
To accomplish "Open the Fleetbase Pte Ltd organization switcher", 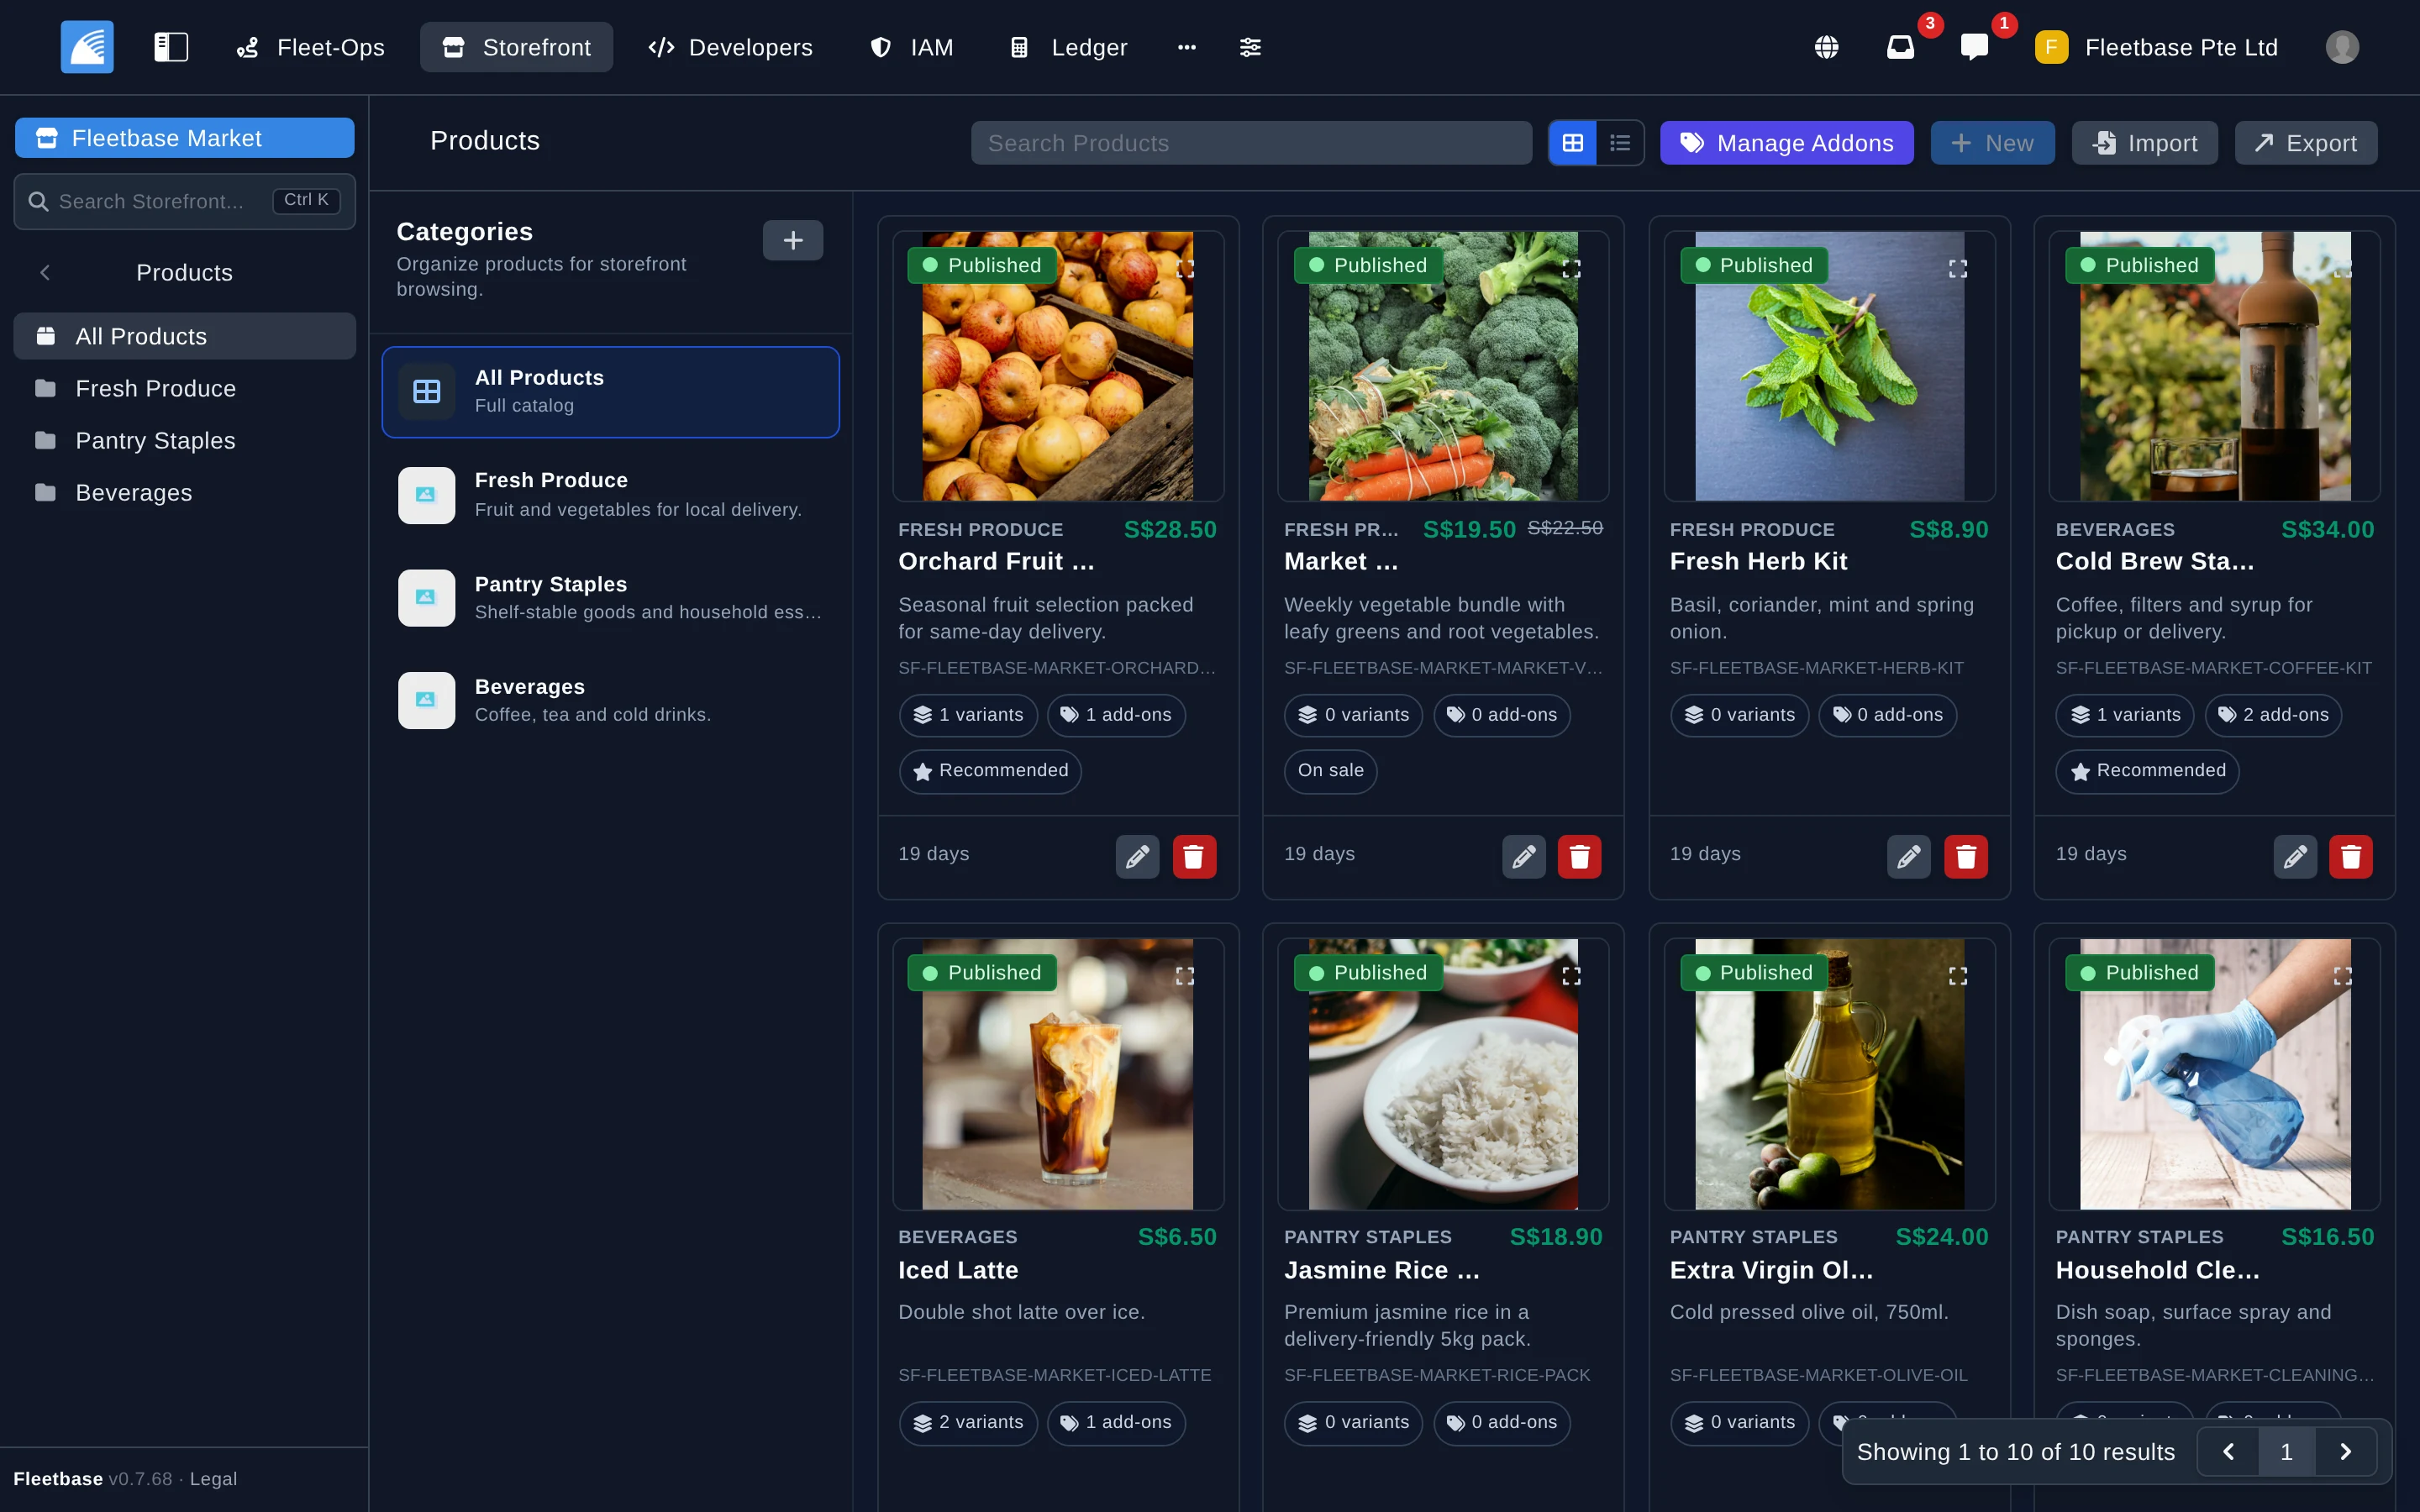I will coord(2156,47).
